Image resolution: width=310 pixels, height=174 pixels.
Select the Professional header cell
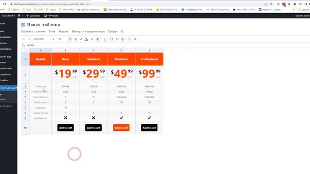149,59
